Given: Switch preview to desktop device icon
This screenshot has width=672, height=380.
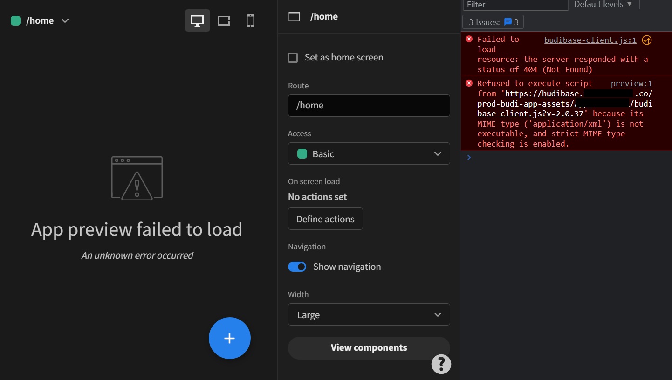Looking at the screenshot, I should coord(198,21).
